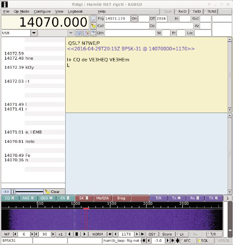
Task: Click the double-right arrow after 1170
Action: [143, 234]
